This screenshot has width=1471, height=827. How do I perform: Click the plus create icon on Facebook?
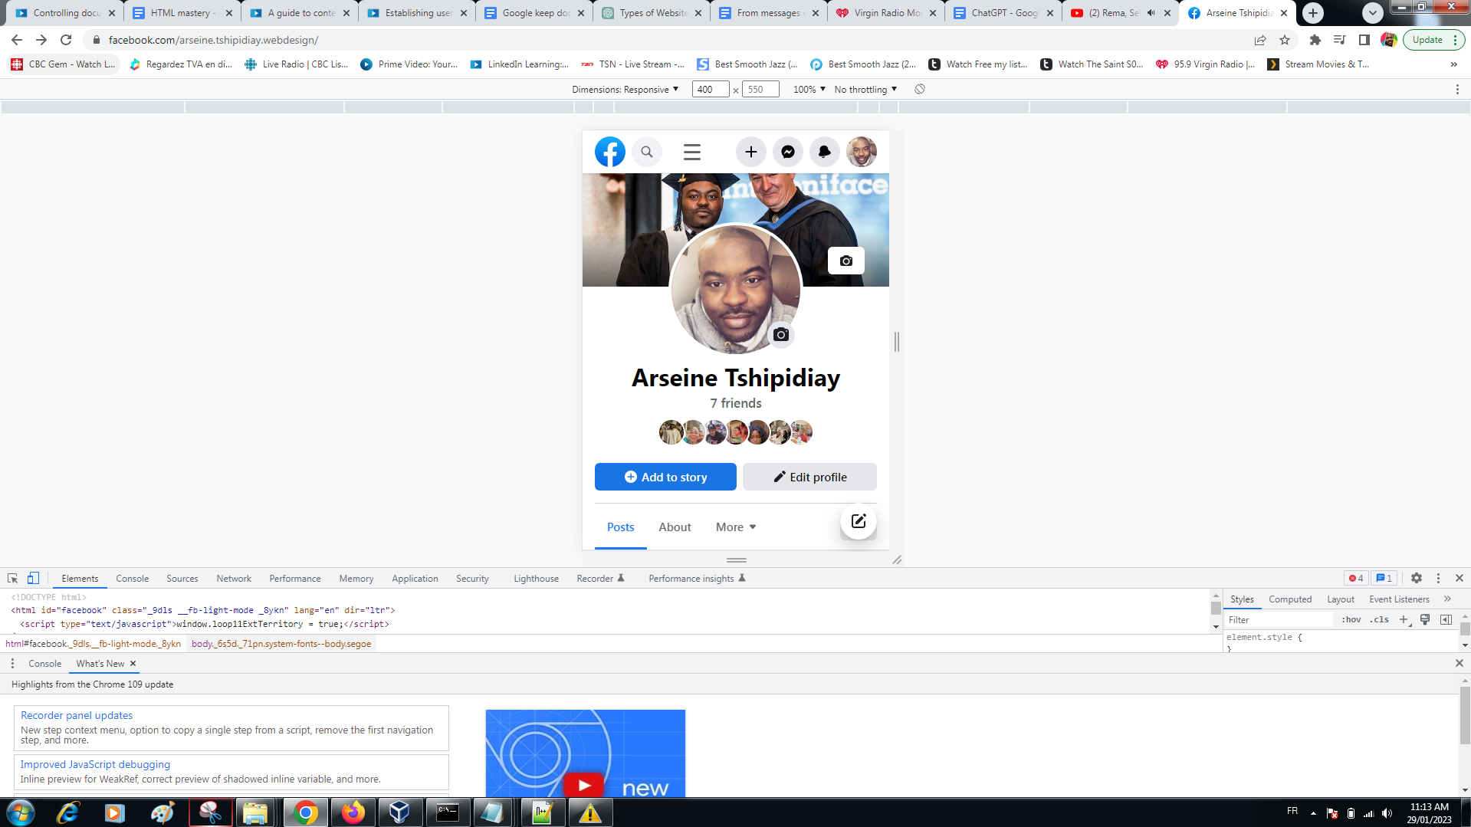tap(750, 152)
